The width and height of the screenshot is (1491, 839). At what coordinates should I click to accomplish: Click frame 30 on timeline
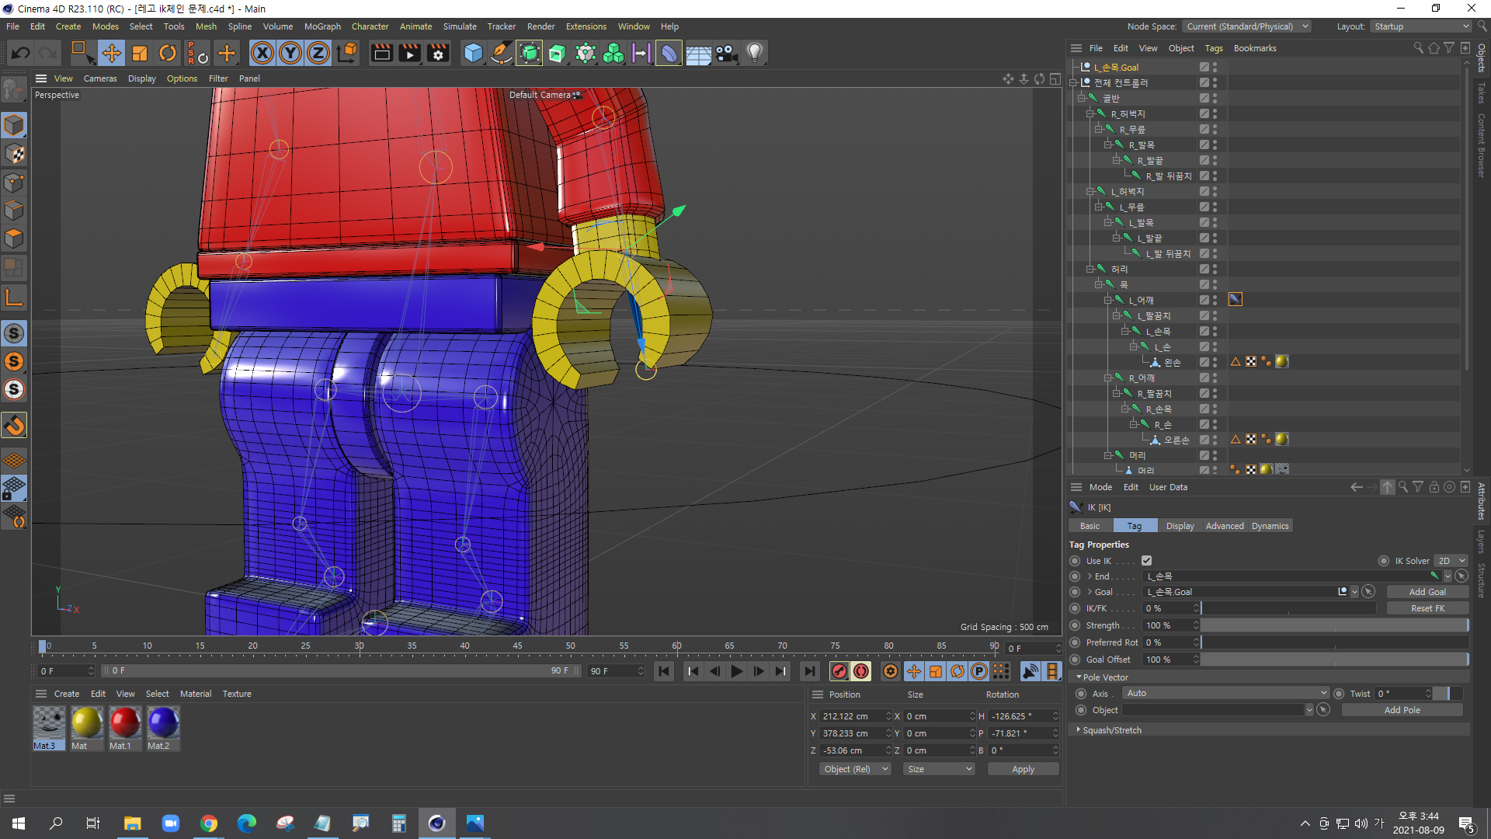tap(359, 646)
